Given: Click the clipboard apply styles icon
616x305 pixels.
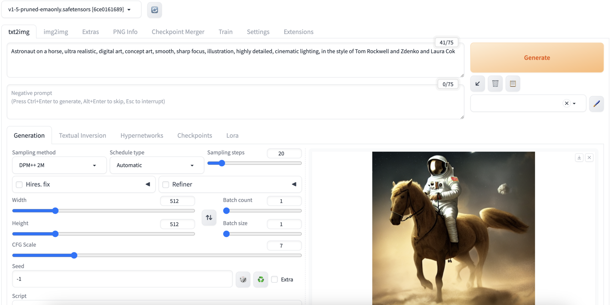Looking at the screenshot, I should pos(513,84).
